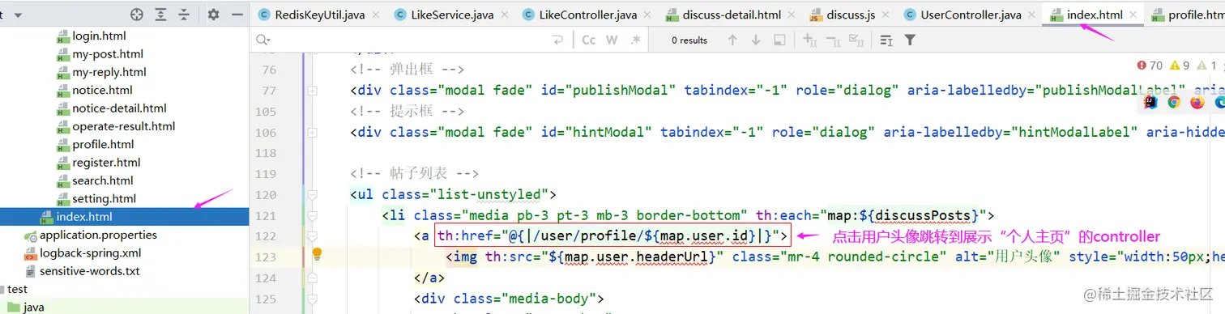The height and width of the screenshot is (314, 1225).
Task: Jump to next search occurrence arrow
Action: tap(756, 40)
